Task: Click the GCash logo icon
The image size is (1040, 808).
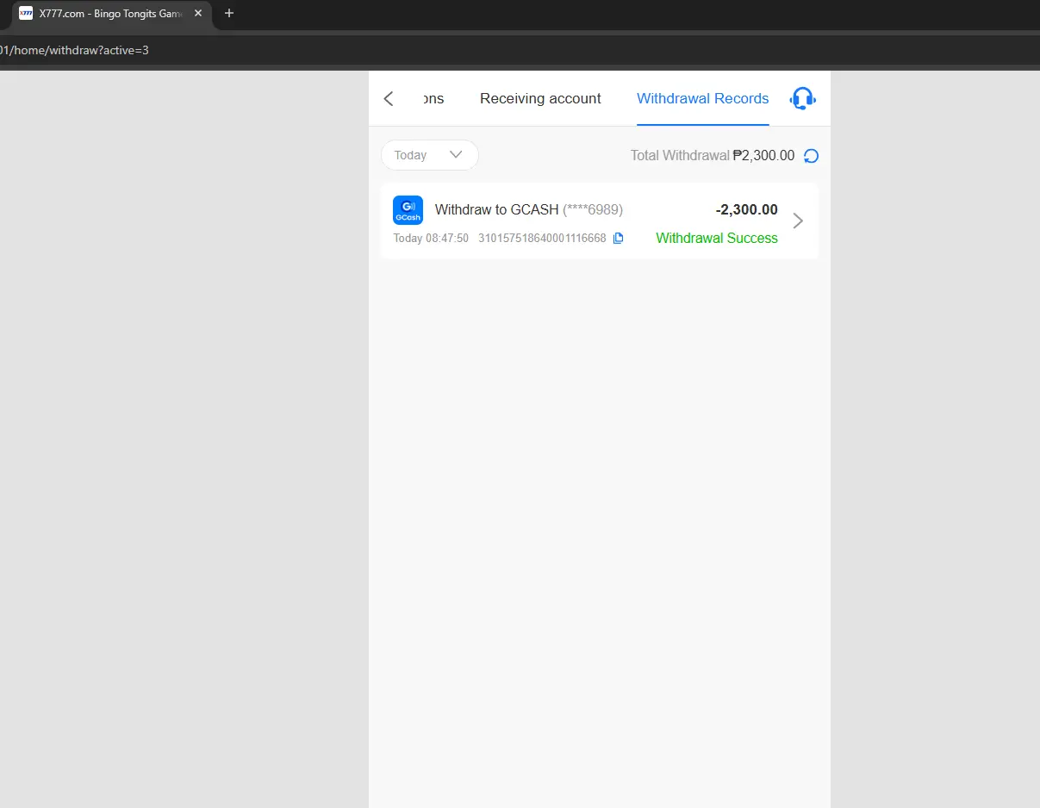Action: click(x=408, y=210)
